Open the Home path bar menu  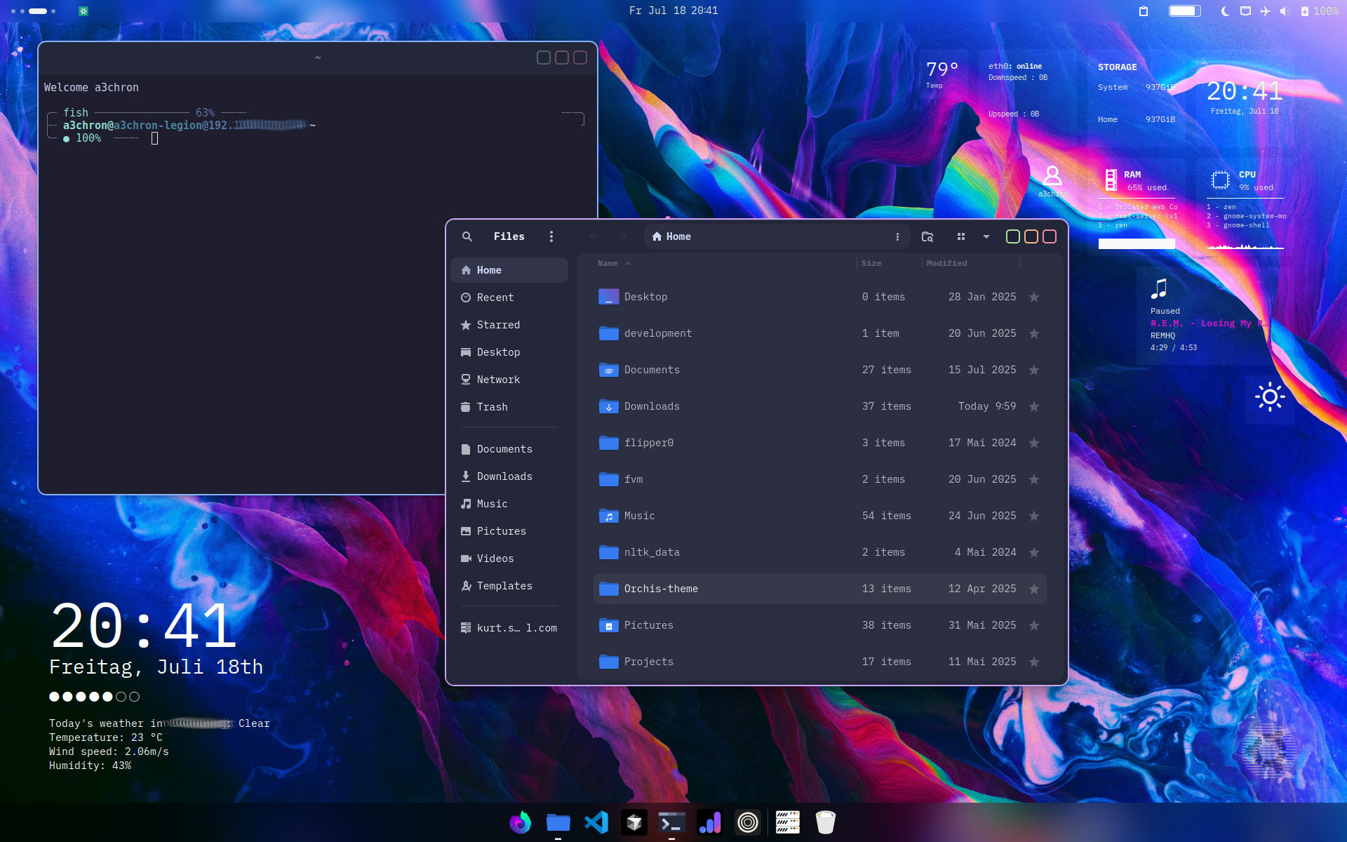click(897, 236)
